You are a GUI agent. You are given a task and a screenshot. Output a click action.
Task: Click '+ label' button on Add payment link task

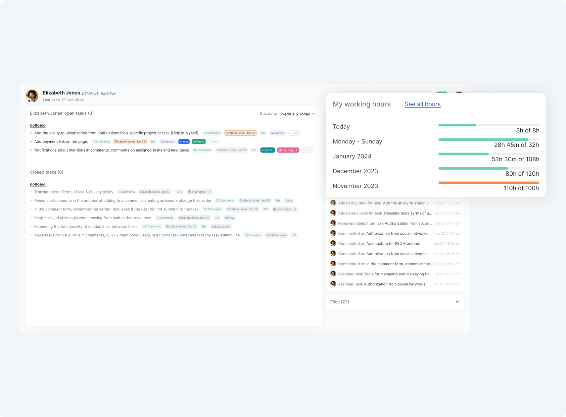[x=214, y=141]
